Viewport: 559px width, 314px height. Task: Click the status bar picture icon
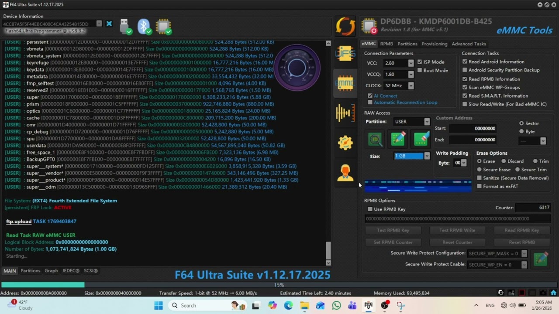click(511, 293)
